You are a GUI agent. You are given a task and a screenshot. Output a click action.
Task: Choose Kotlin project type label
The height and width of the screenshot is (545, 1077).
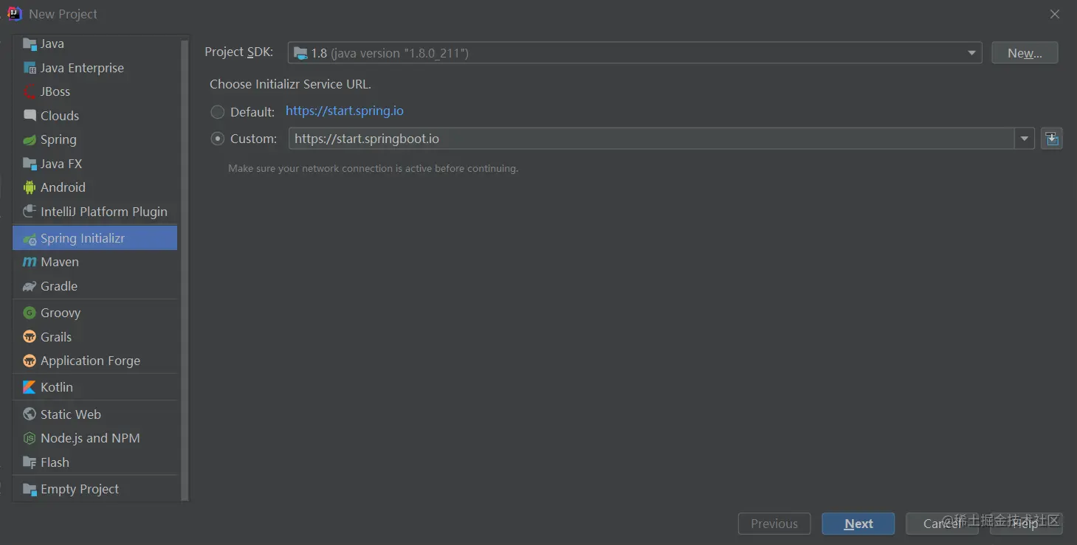point(57,387)
